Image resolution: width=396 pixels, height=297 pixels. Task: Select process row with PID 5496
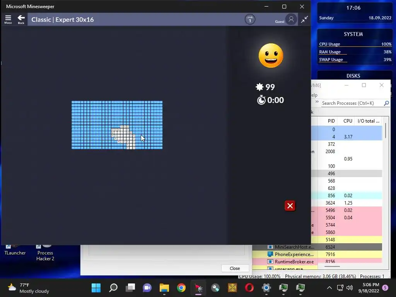pos(346,210)
